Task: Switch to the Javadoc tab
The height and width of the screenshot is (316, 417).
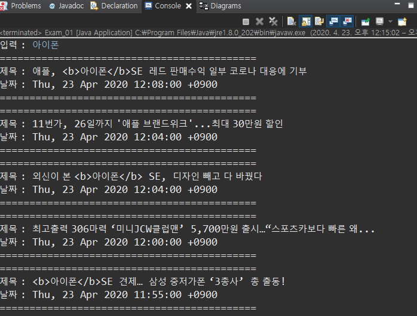Action: (66, 6)
